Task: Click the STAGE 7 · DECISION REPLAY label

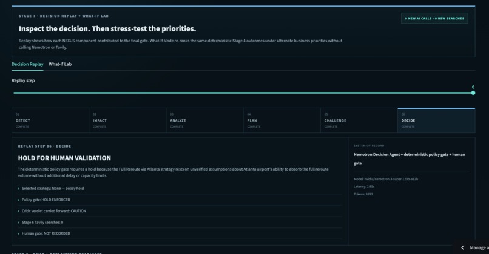Action: [x=64, y=16]
